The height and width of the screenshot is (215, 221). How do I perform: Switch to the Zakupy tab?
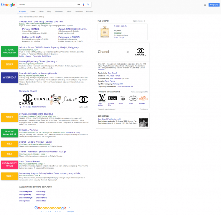click(x=41, y=12)
